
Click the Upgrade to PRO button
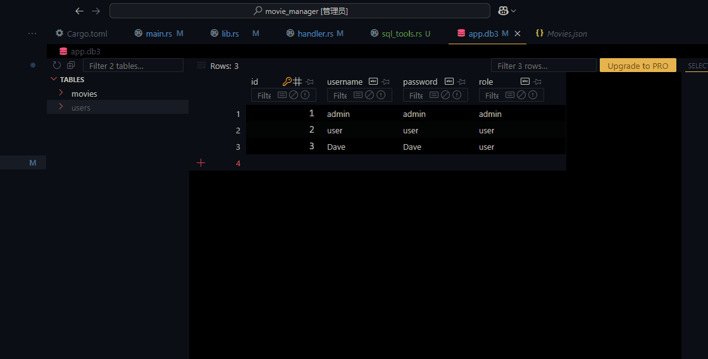[x=638, y=66]
